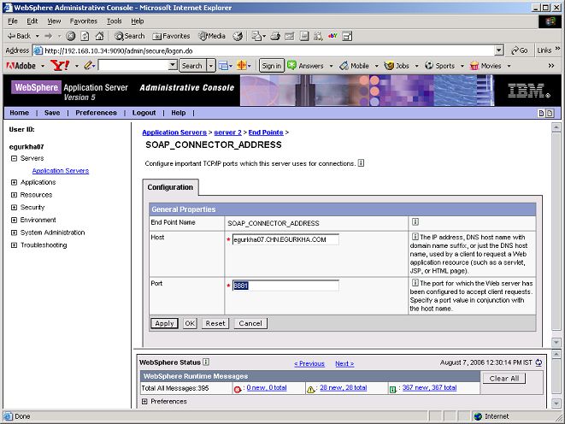565x424 pixels.
Task: Click the OK button
Action: [x=190, y=323]
